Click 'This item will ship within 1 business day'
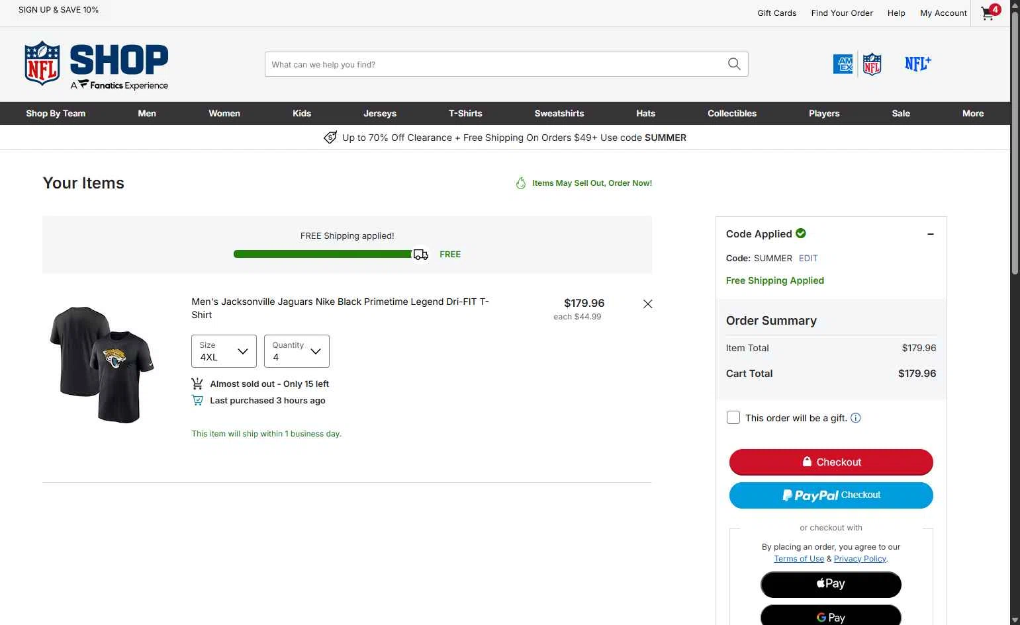 coord(266,434)
